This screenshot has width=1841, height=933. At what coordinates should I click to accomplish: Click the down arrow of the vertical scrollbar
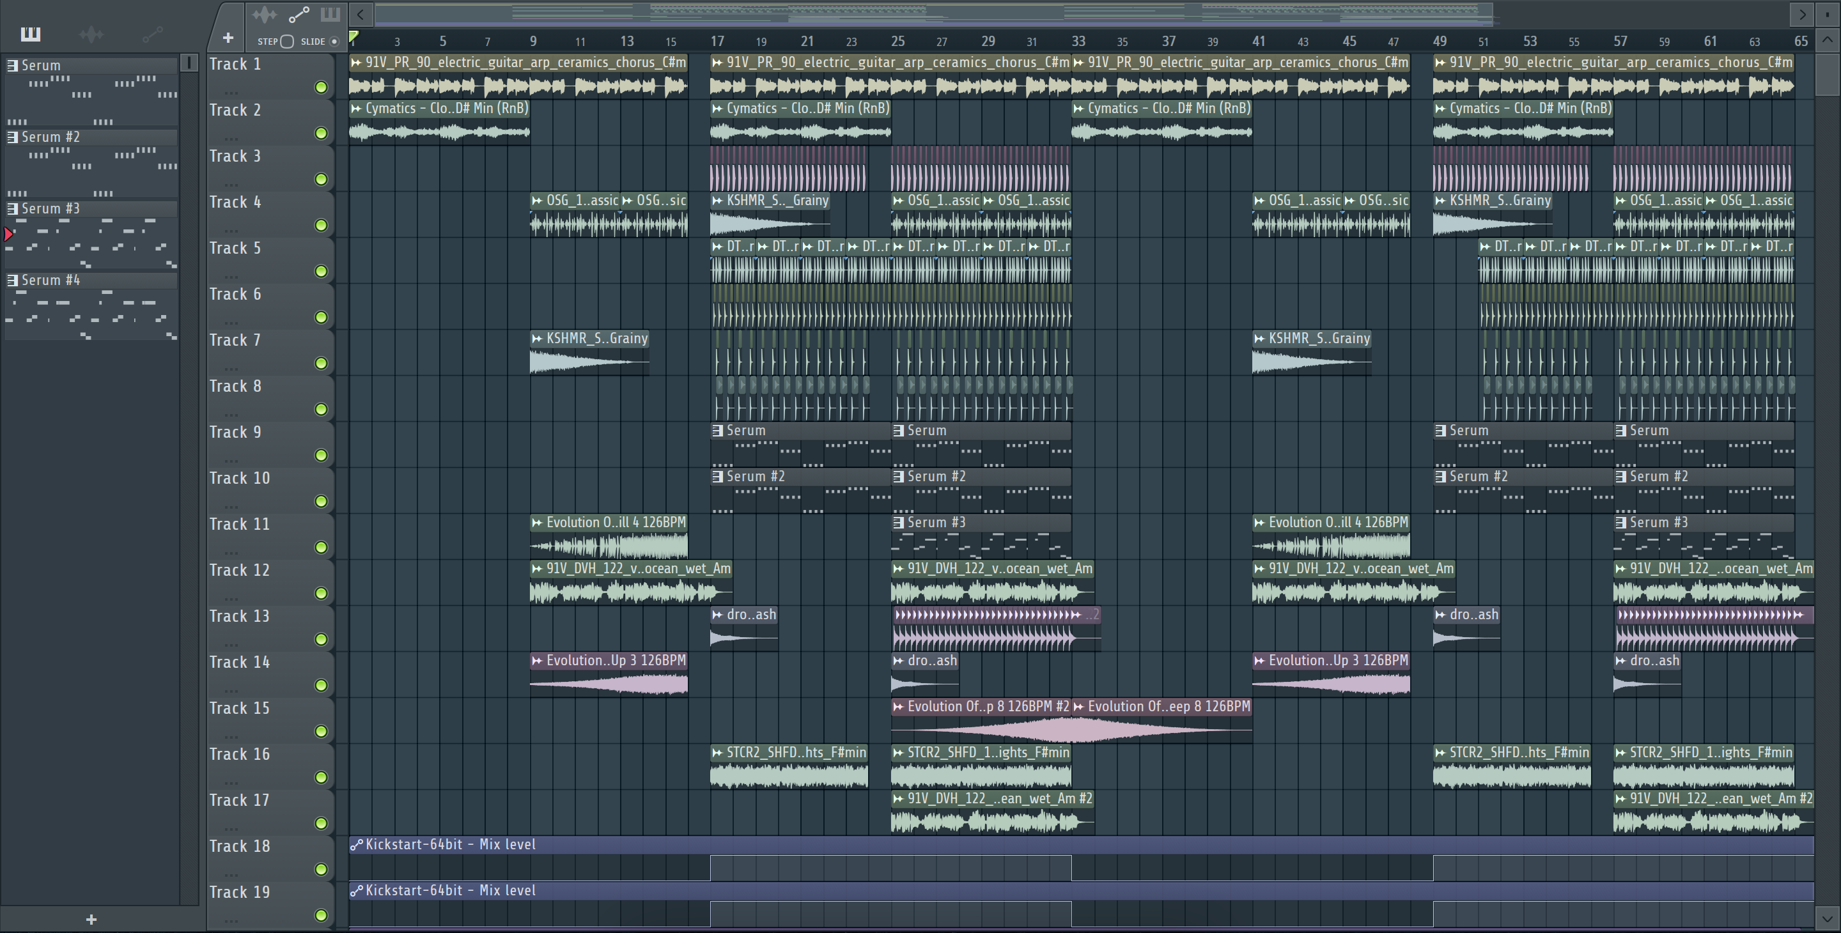tap(1827, 918)
